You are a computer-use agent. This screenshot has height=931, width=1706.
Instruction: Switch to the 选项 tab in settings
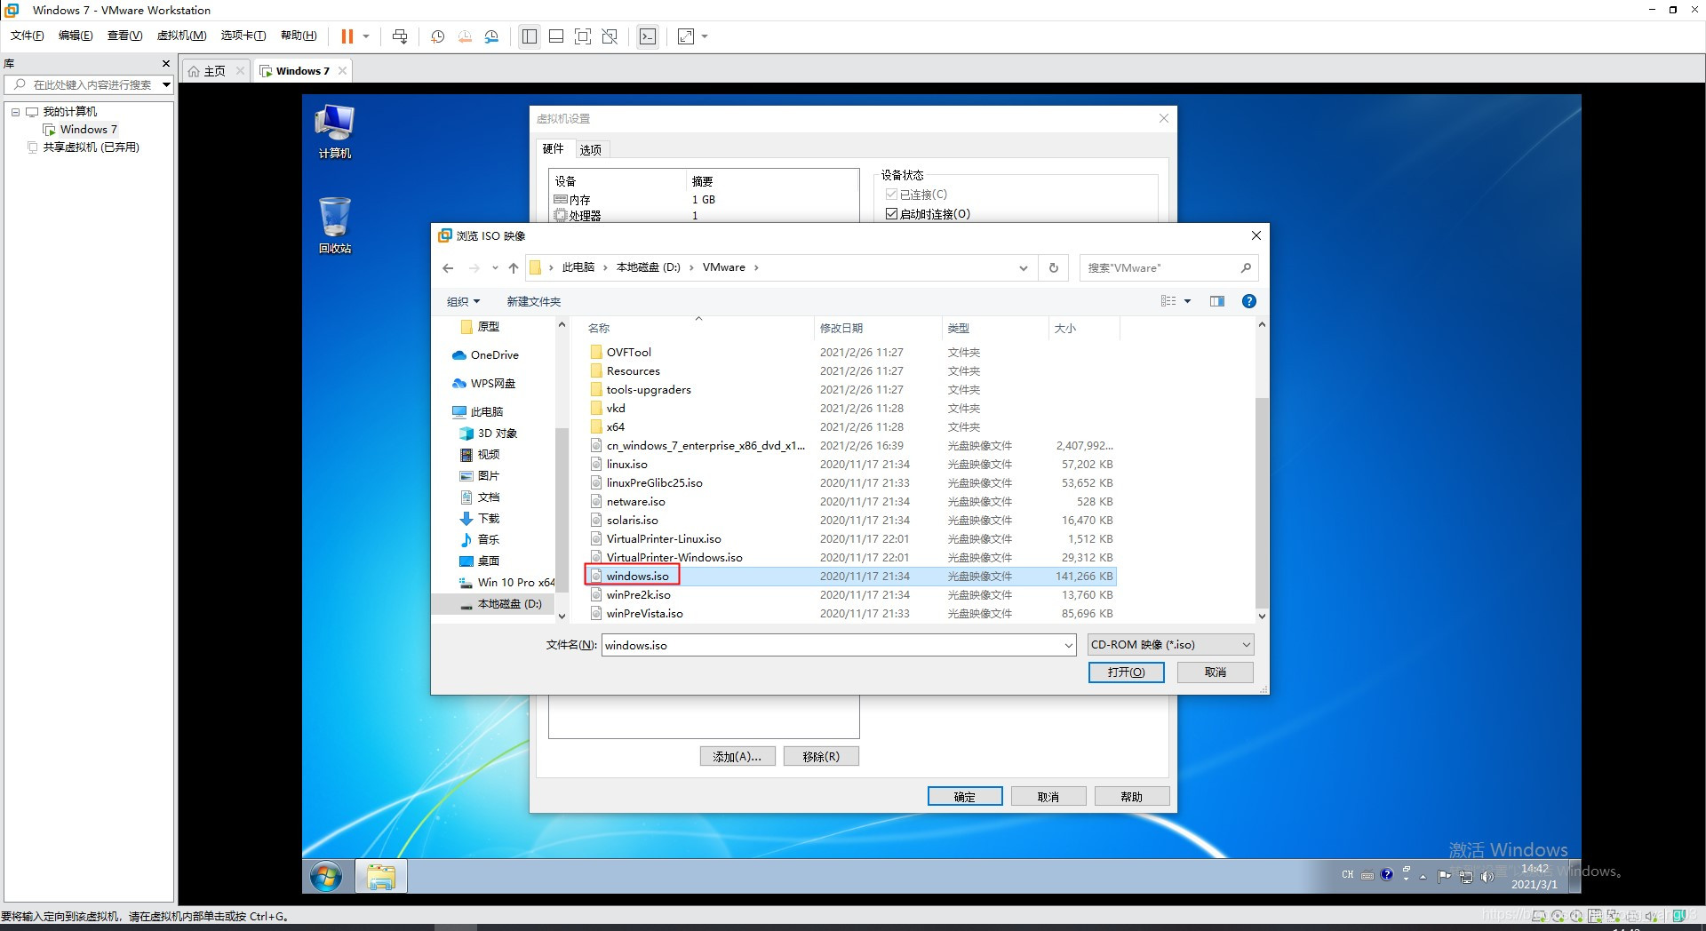[590, 150]
